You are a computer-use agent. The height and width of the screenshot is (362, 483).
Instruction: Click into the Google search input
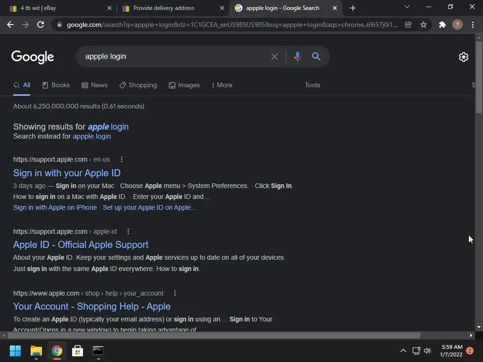pyautogui.click(x=175, y=57)
